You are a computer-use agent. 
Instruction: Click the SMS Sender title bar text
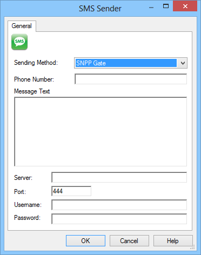100,9
